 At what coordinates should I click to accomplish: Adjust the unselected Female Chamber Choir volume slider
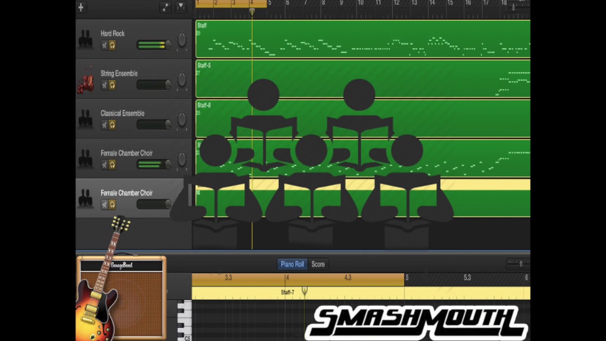tap(154, 164)
